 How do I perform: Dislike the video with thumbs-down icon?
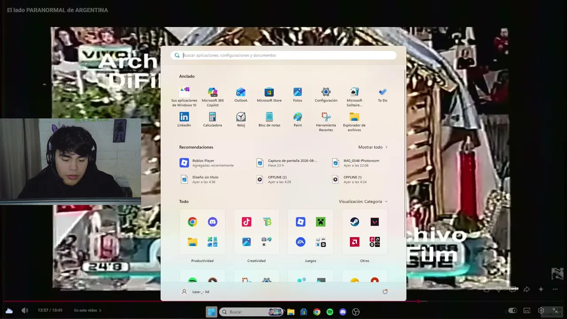499,289
